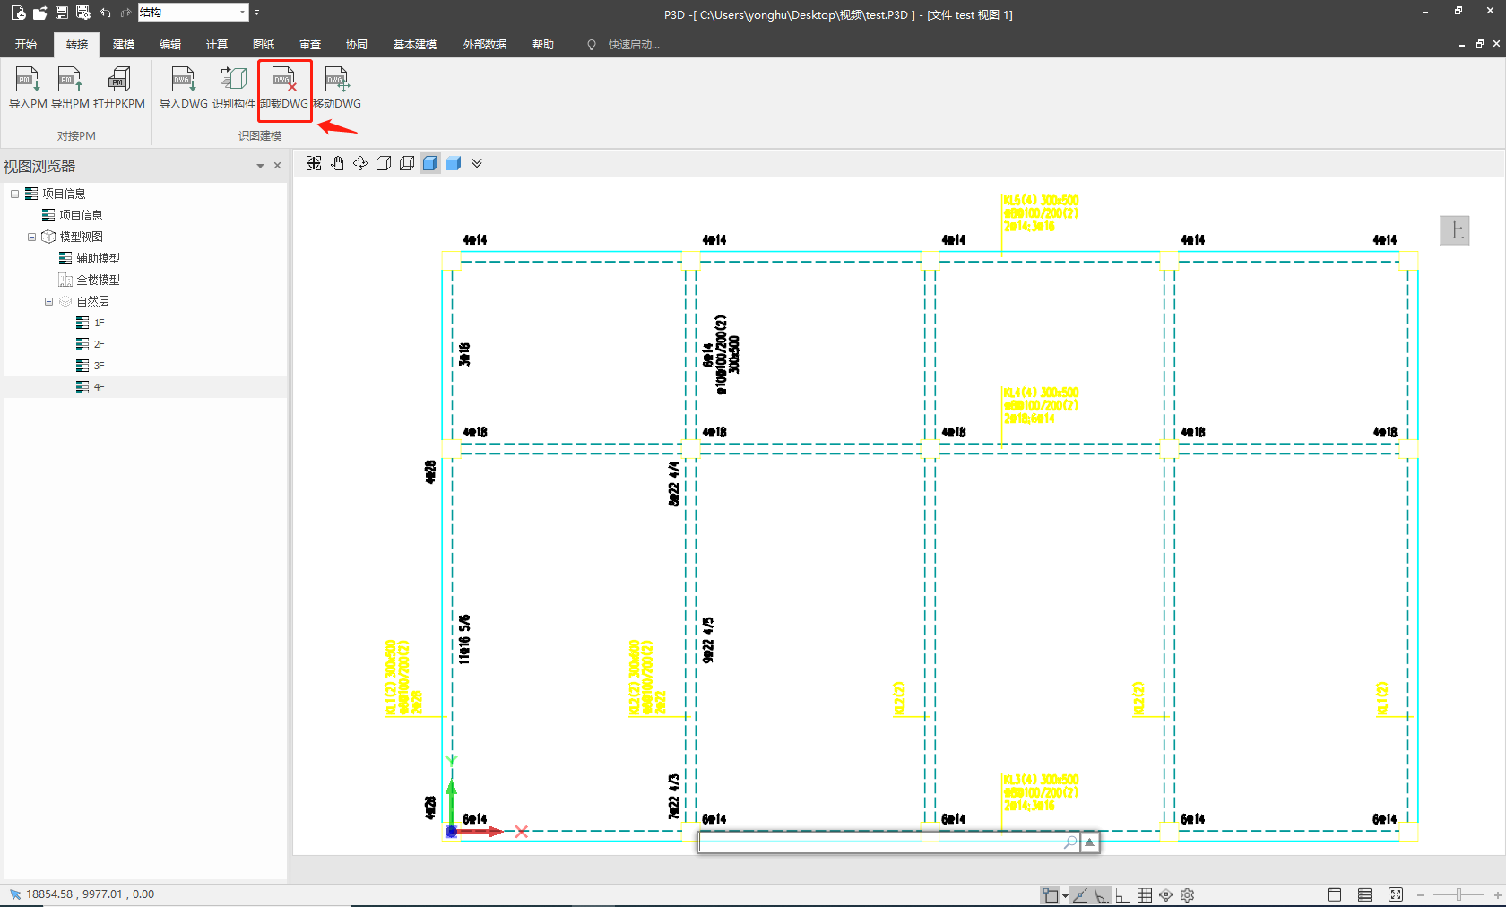Click the command search input field
The height and width of the screenshot is (907, 1506).
point(880,842)
